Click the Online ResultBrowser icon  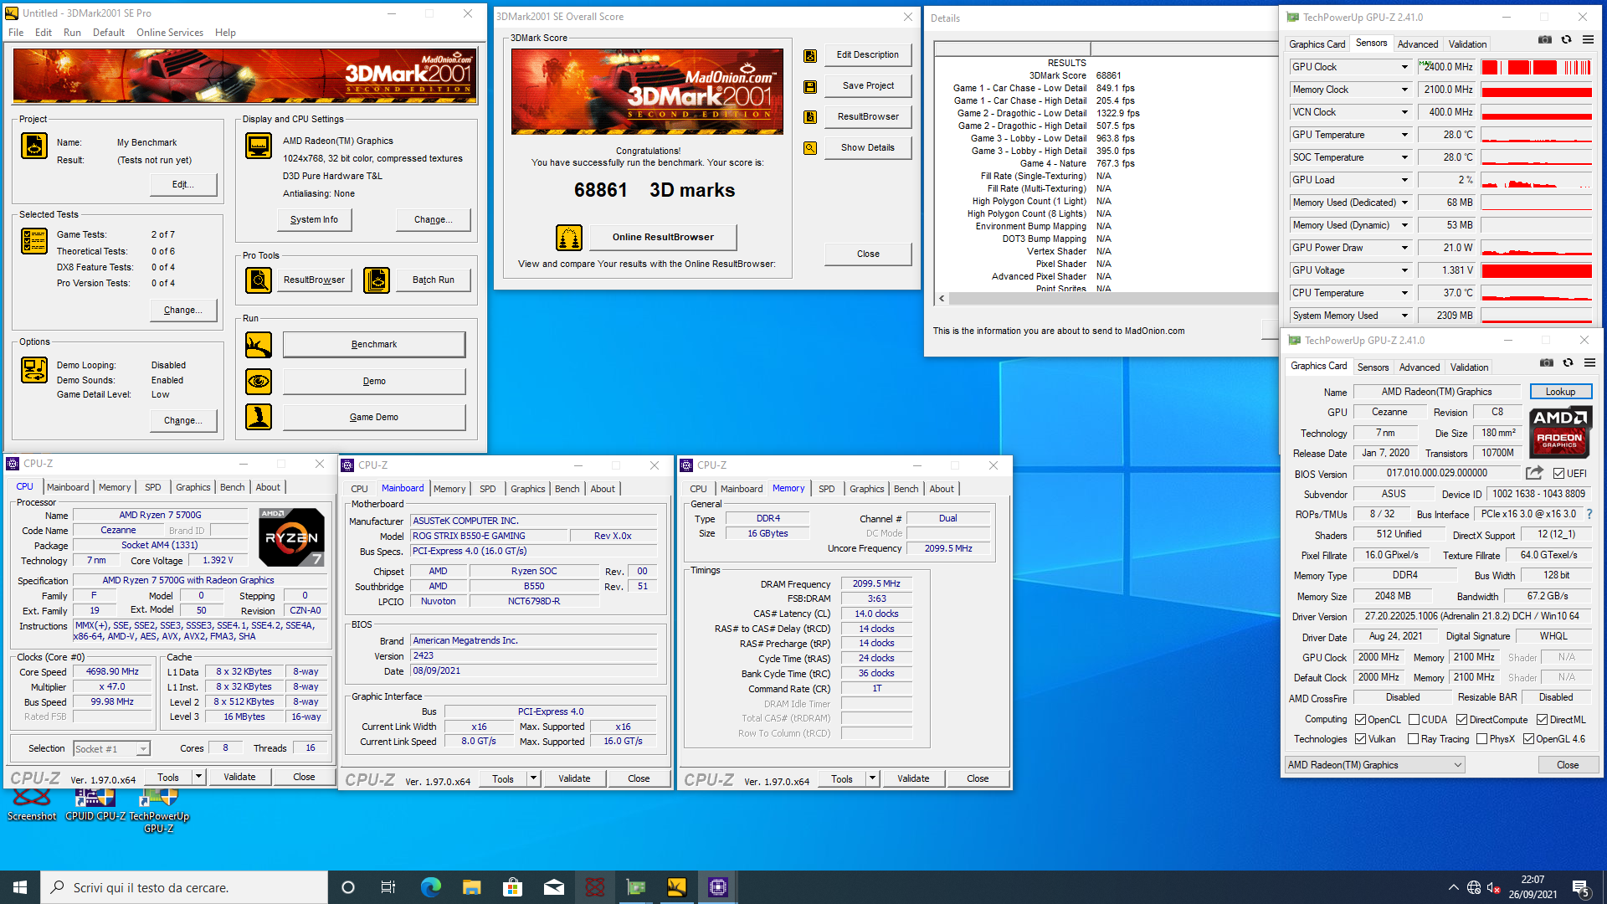tap(569, 237)
